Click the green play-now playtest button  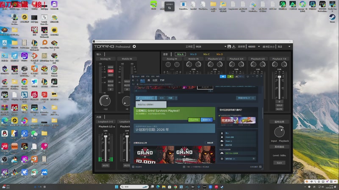click(194, 120)
